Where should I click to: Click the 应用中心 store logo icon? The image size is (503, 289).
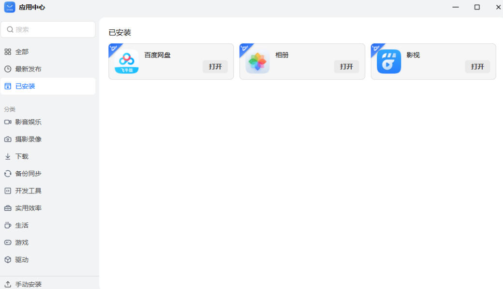(x=10, y=7)
